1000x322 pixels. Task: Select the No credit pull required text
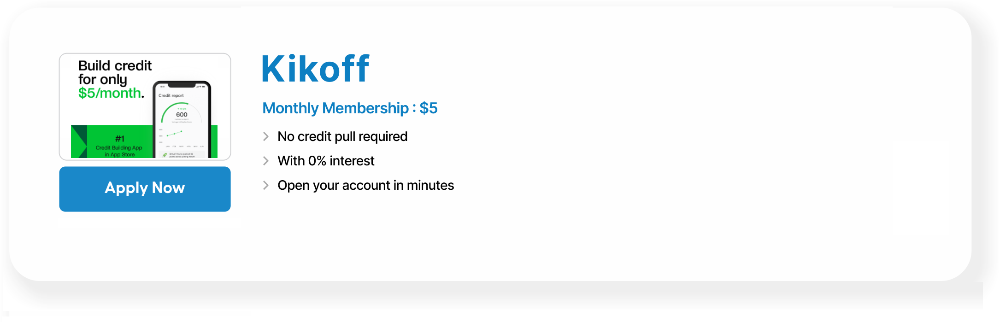[x=342, y=136]
